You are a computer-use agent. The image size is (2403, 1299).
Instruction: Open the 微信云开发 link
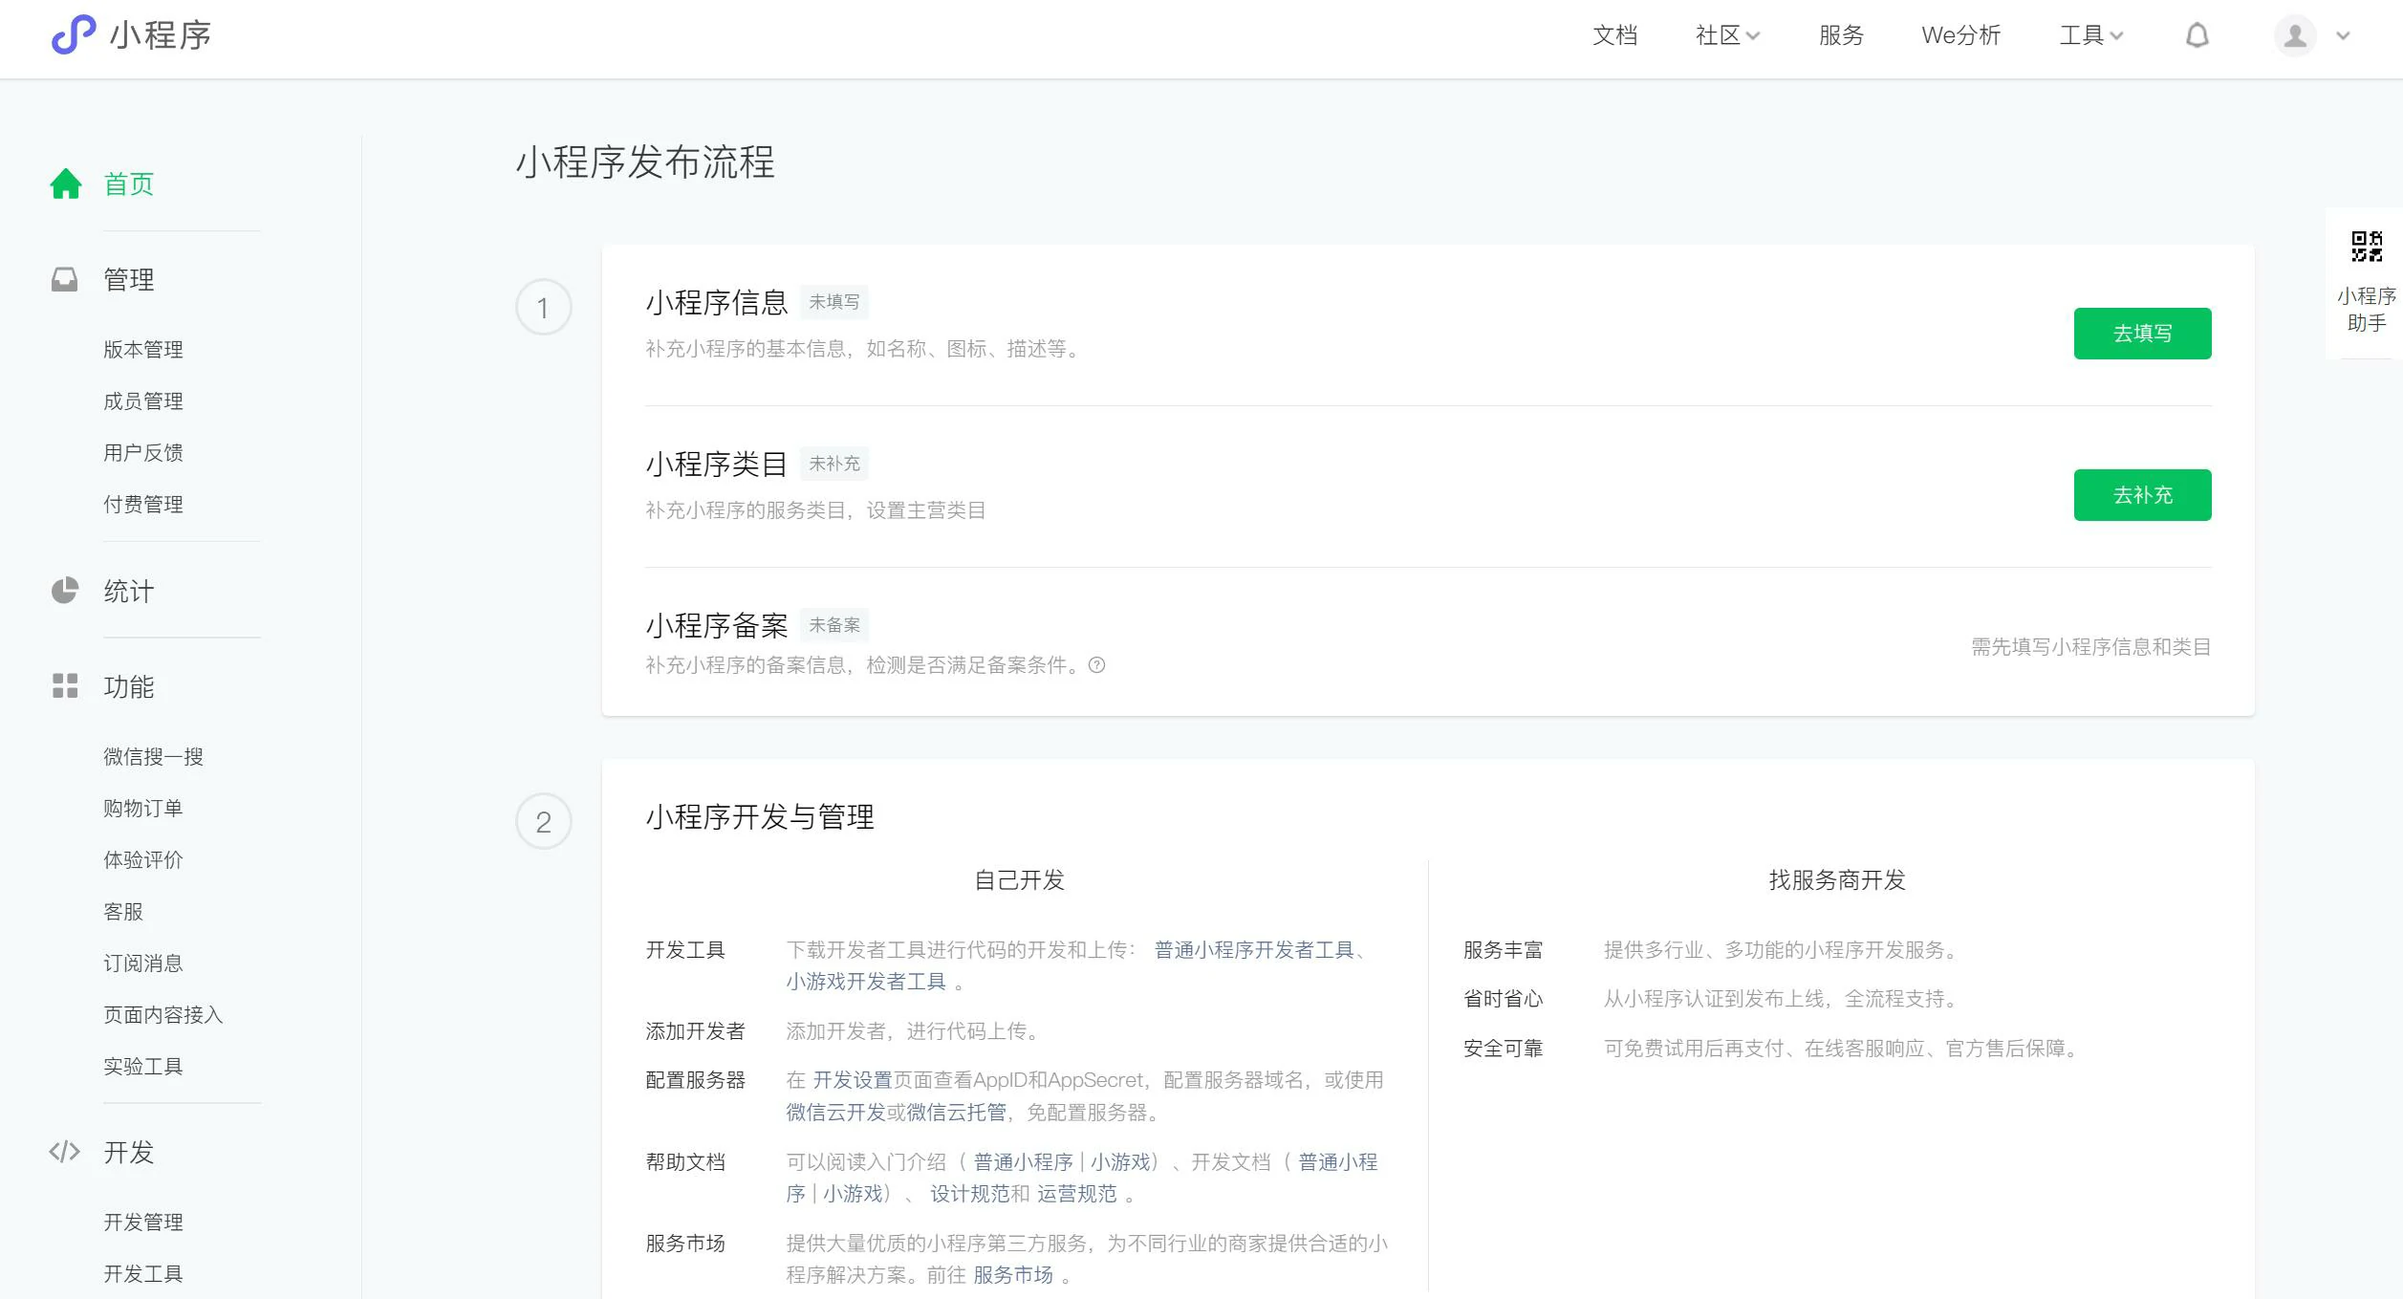click(x=835, y=1112)
